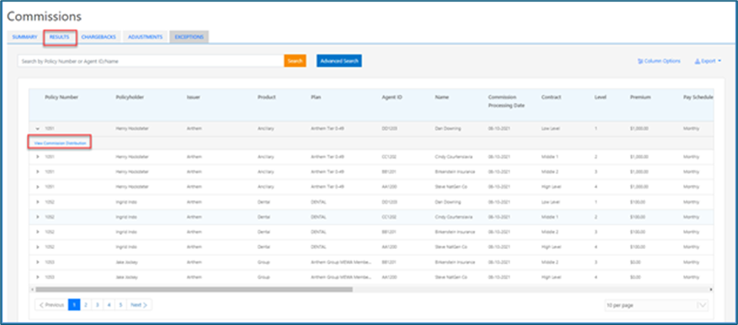
Task: Open Advanced Search
Action: click(338, 61)
